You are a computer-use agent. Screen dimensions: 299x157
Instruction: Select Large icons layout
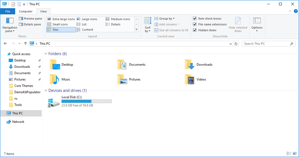point(87,19)
